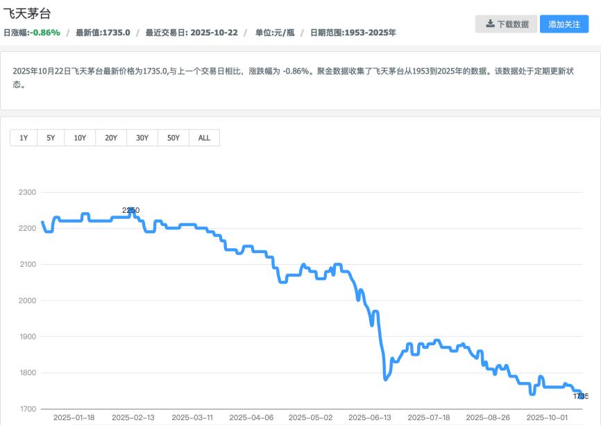Select the 30Y range option

(142, 137)
